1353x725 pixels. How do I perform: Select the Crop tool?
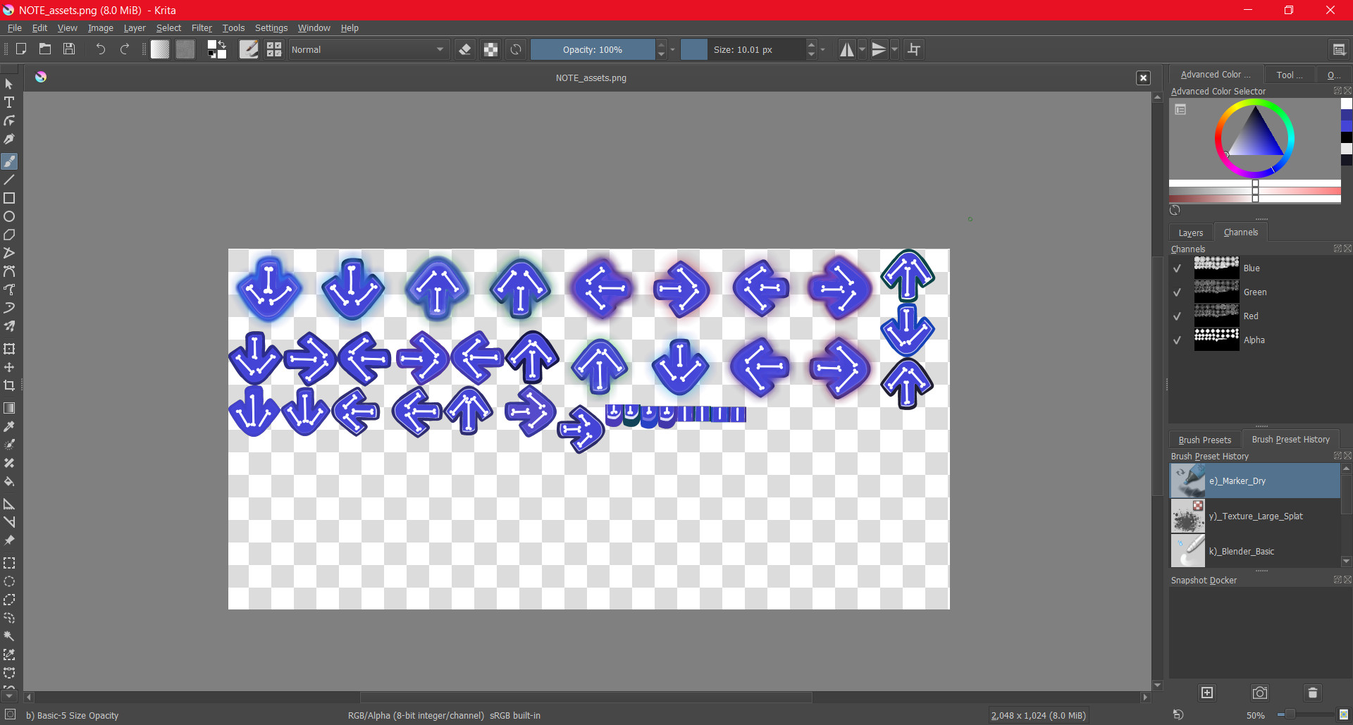9,385
